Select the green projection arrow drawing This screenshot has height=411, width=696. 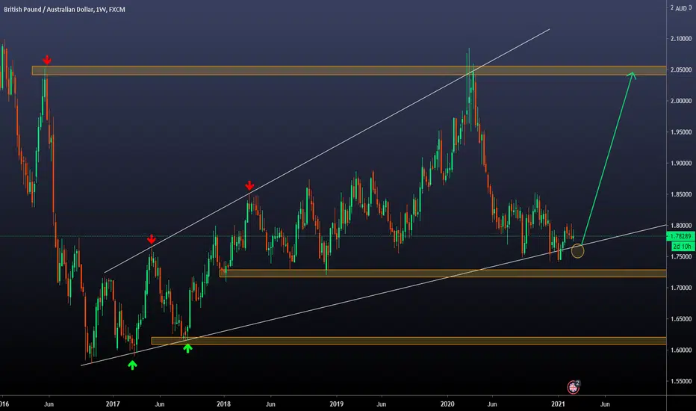(608, 158)
